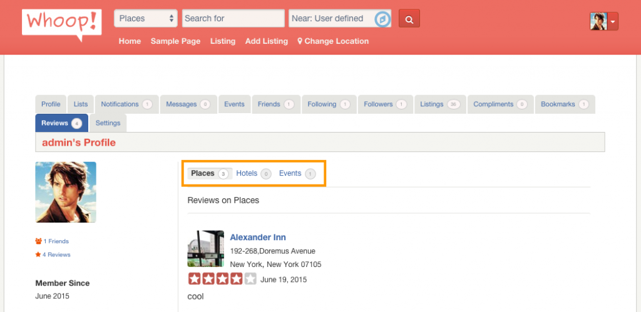The height and width of the screenshot is (312, 641).
Task: Switch to the Profile tab
Action: 51,104
